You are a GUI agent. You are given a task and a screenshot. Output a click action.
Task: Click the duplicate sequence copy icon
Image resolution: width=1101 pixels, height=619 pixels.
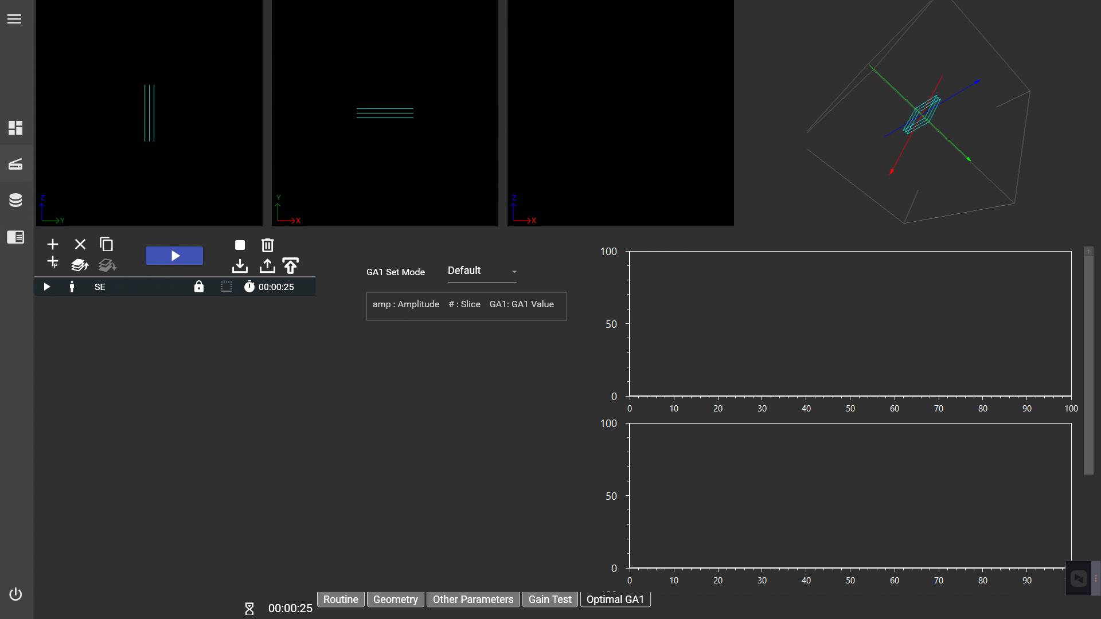[107, 244]
